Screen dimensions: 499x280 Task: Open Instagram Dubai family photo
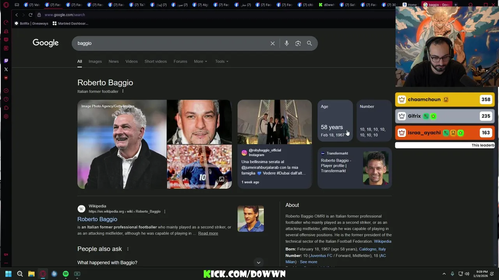pyautogui.click(x=274, y=122)
